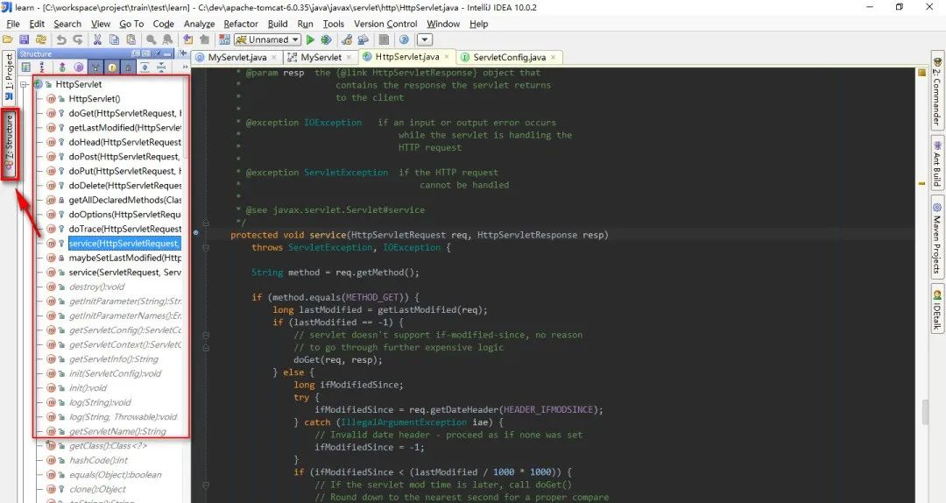946x503 pixels.
Task: Click the Cut scissors icon
Action: (97, 39)
